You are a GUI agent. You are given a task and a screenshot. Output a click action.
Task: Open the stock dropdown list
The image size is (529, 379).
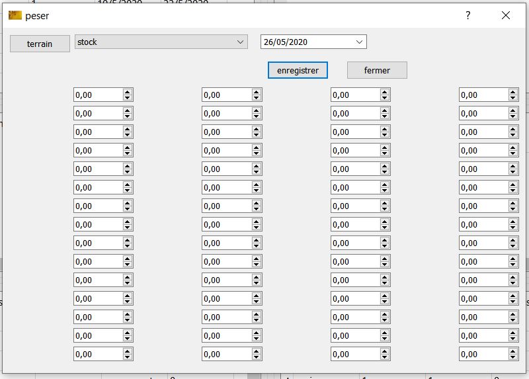pyautogui.click(x=241, y=42)
